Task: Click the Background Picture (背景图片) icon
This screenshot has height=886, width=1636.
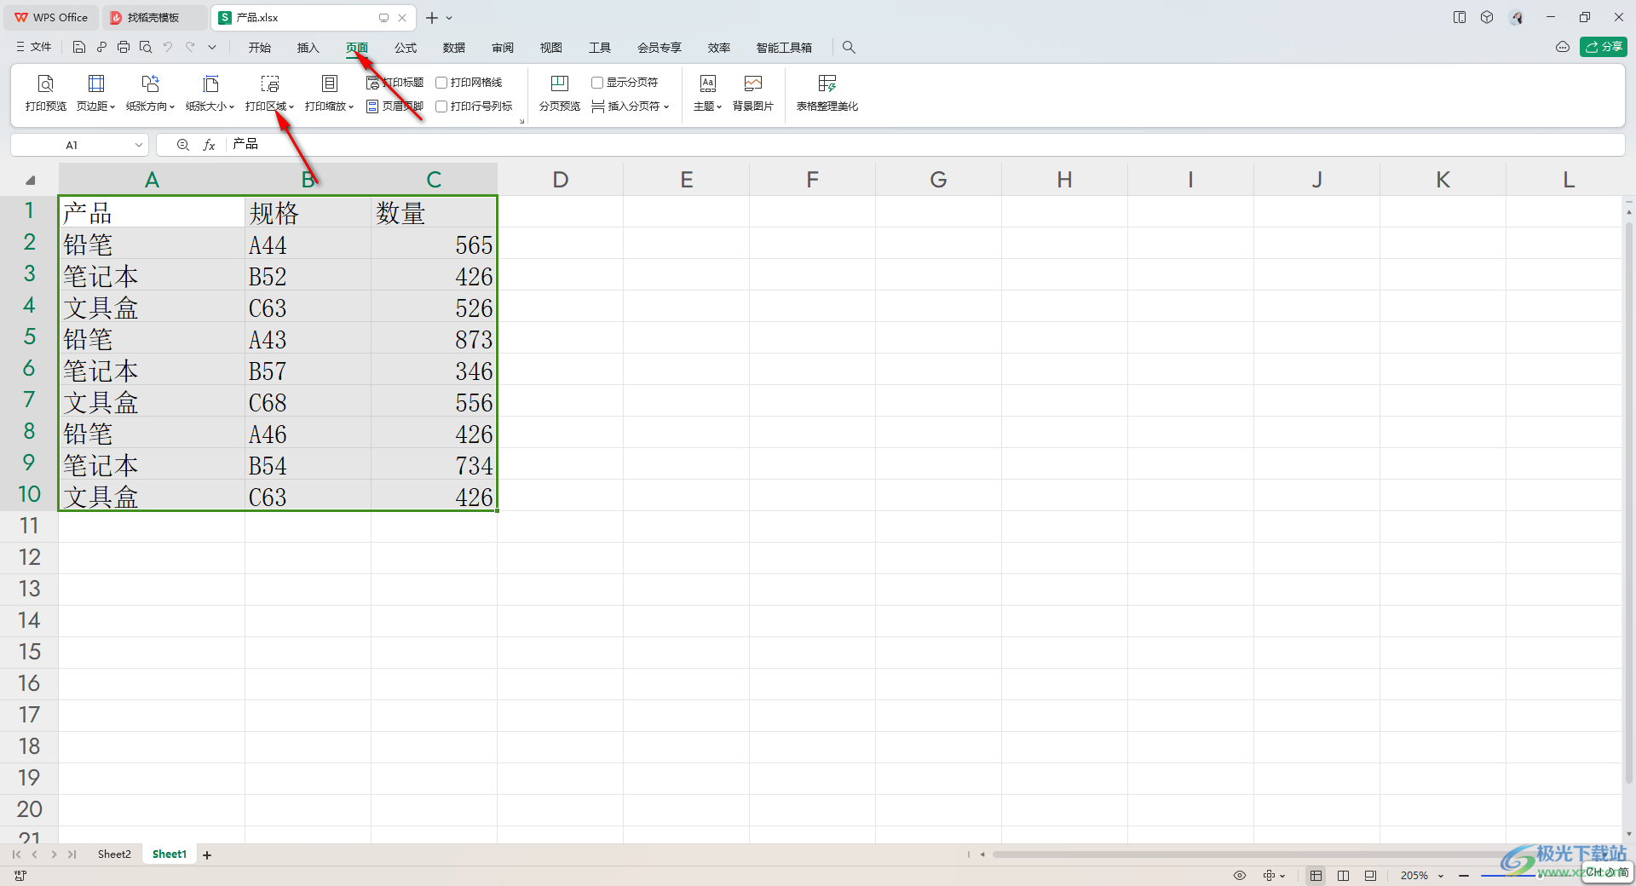Action: click(753, 83)
